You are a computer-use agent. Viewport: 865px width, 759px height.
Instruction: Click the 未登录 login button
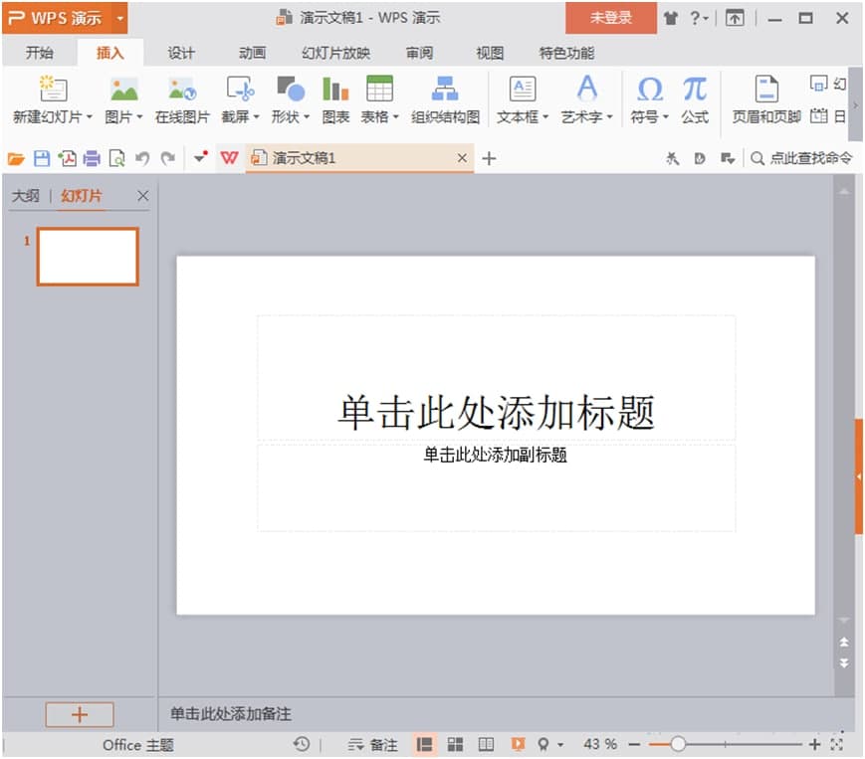point(610,18)
